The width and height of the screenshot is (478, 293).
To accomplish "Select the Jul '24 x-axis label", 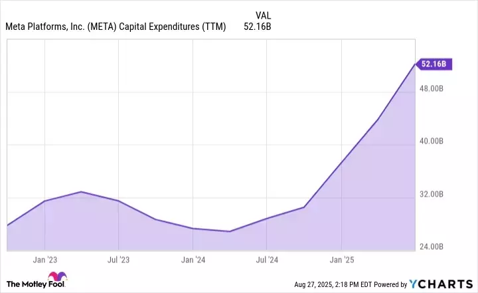I will click(x=266, y=259).
